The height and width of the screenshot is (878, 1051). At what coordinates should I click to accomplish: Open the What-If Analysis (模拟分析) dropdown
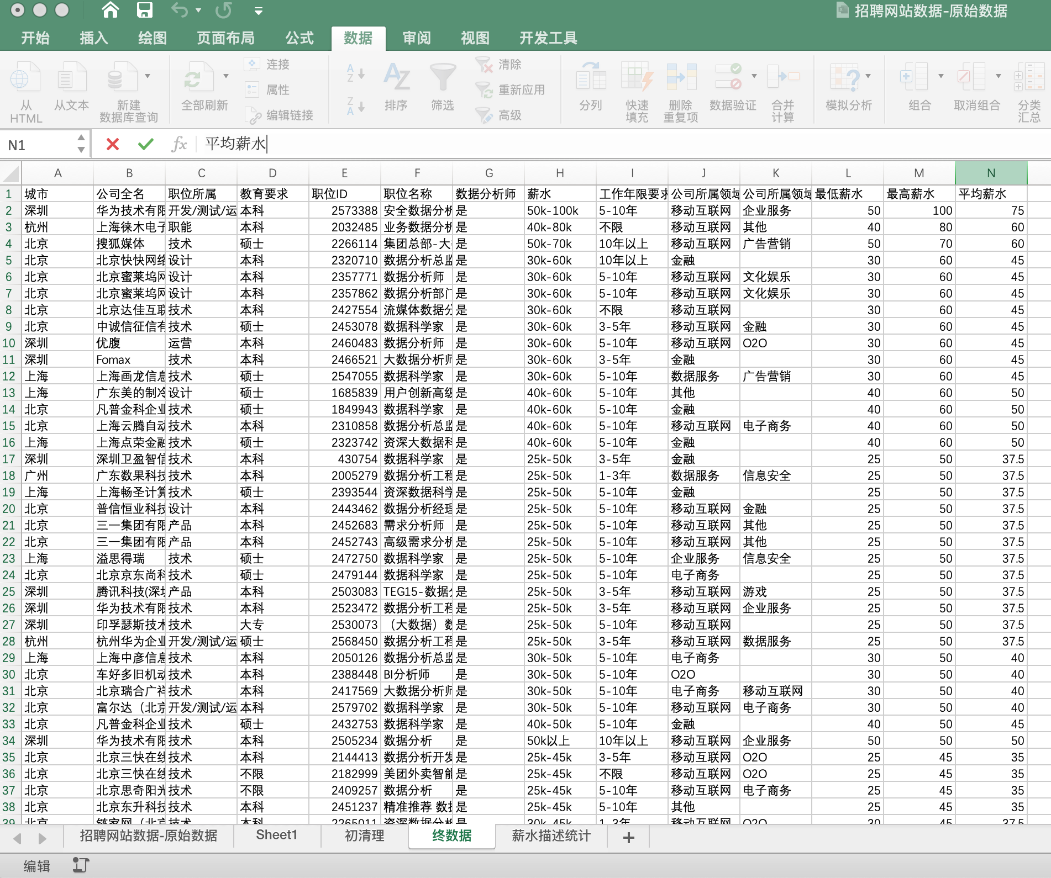[868, 76]
